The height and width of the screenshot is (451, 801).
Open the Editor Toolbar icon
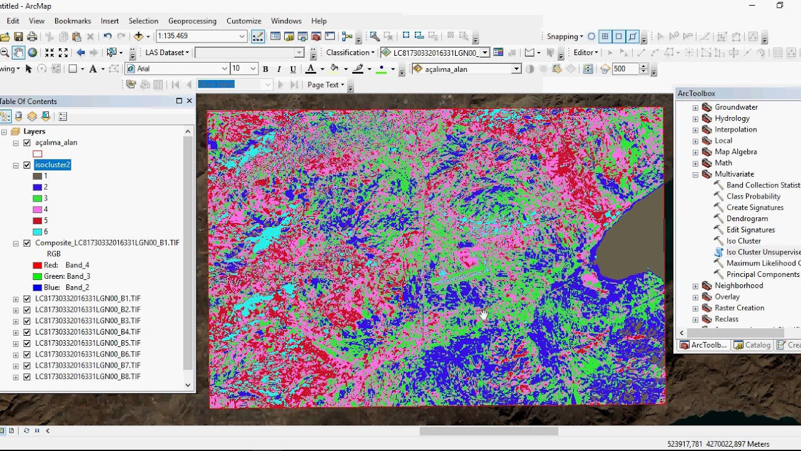pos(258,36)
